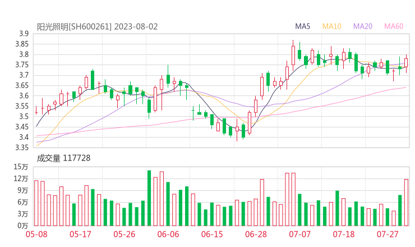This screenshot has width=415, height=247.
Task: Click the 0万 volume axis label
Action: click(x=23, y=226)
